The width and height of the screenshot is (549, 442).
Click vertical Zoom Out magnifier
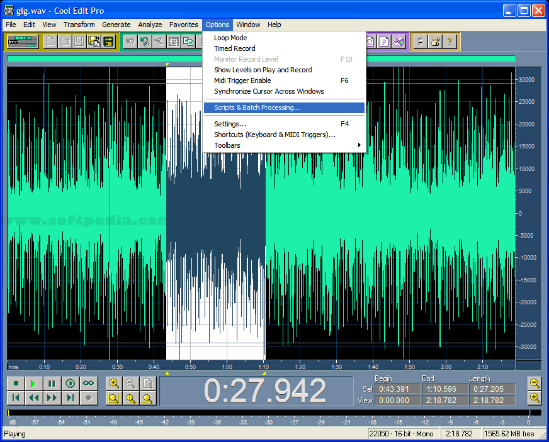[535, 384]
